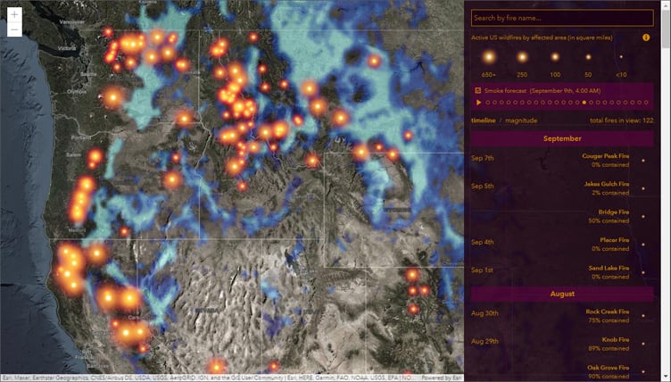
Task: Click the 75% contained text under Rock Creek Fire
Action: pyautogui.click(x=609, y=320)
